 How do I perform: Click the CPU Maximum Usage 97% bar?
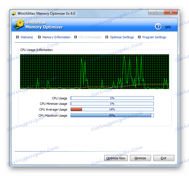(x=112, y=115)
